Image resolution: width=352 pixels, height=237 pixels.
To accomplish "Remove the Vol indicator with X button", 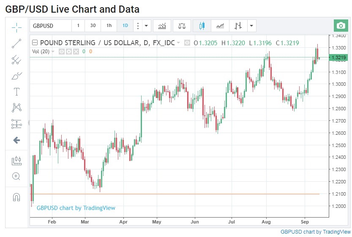I will pos(76,52).
